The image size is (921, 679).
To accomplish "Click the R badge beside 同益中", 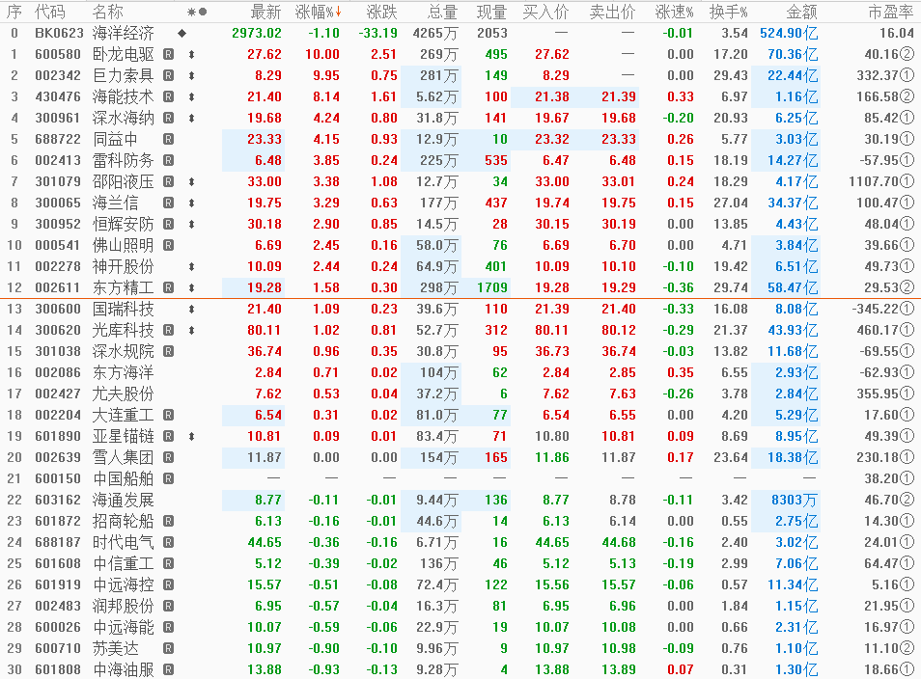I will click(169, 139).
